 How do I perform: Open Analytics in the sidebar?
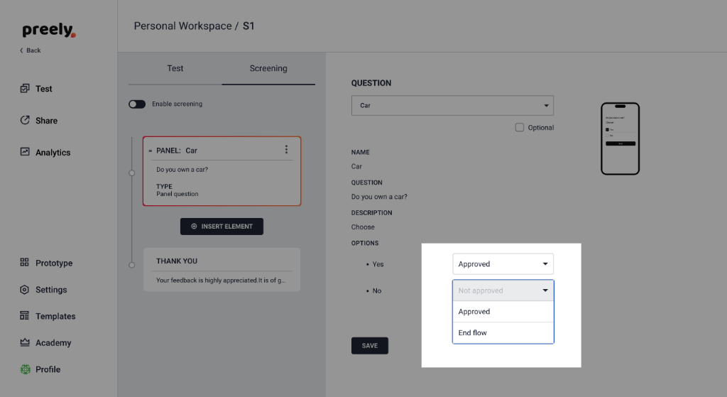pyautogui.click(x=45, y=152)
